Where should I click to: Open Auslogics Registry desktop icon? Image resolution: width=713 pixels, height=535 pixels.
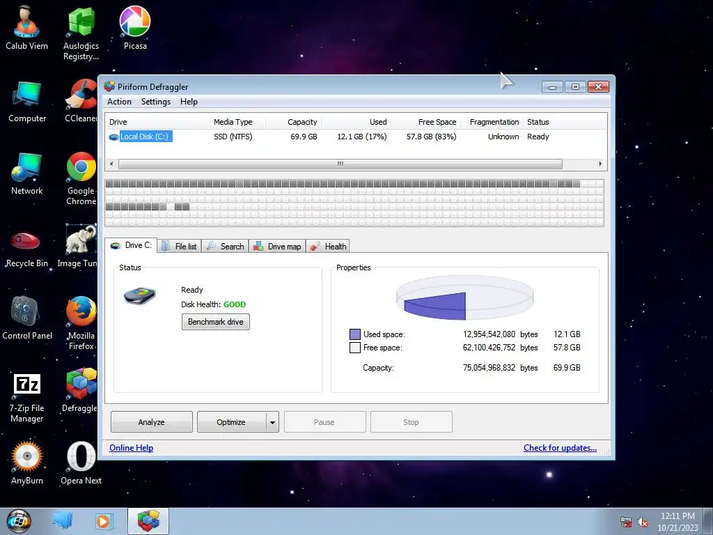[x=81, y=33]
